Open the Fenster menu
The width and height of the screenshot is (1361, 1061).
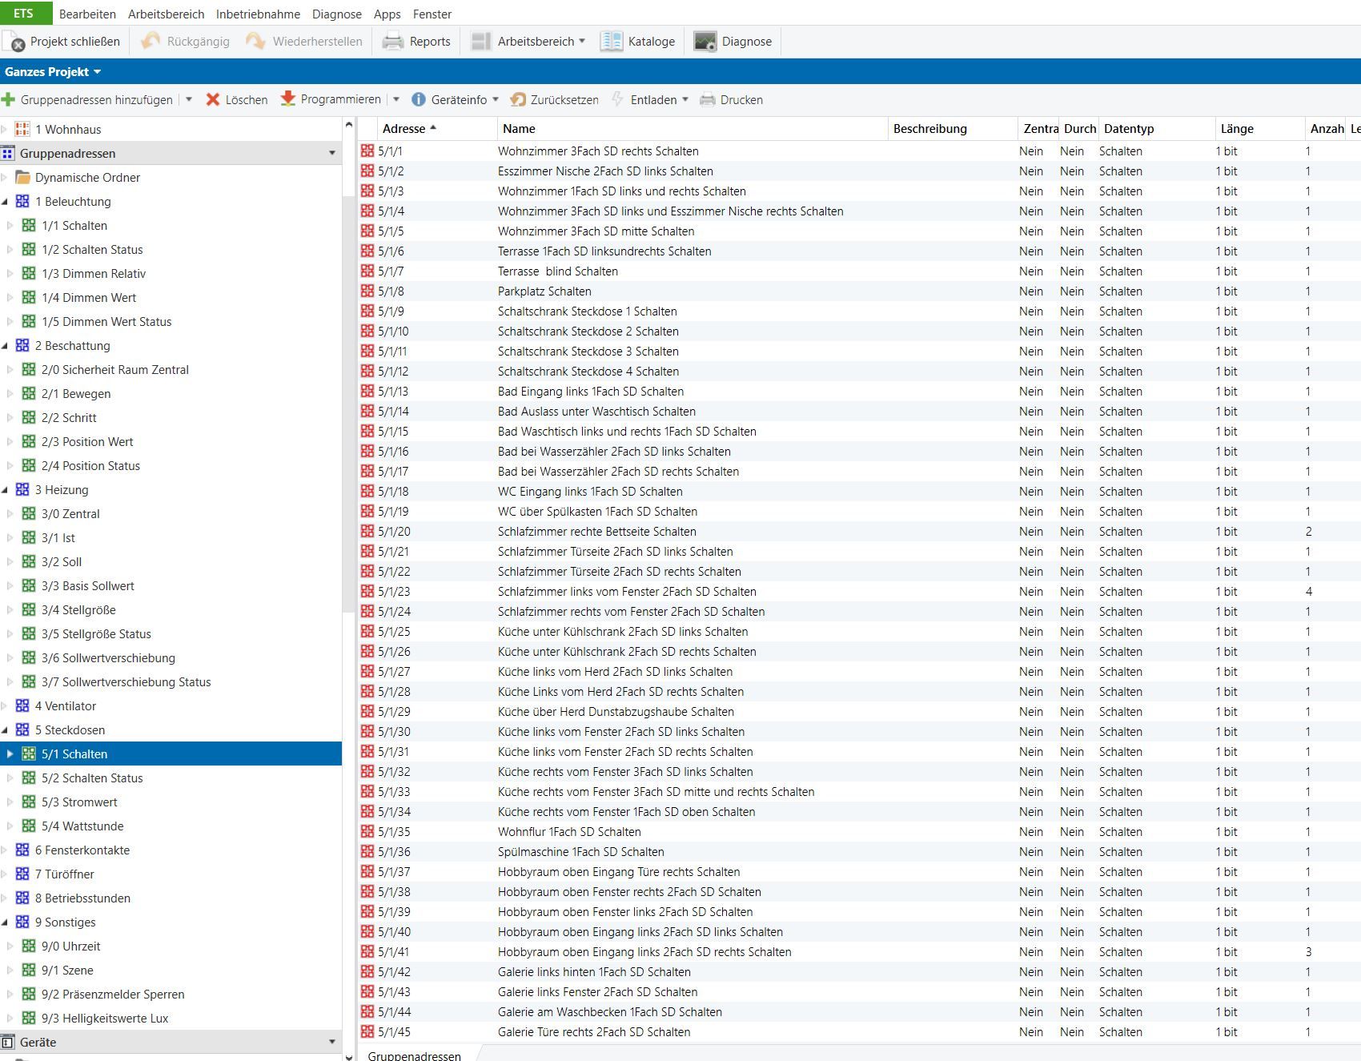(432, 14)
